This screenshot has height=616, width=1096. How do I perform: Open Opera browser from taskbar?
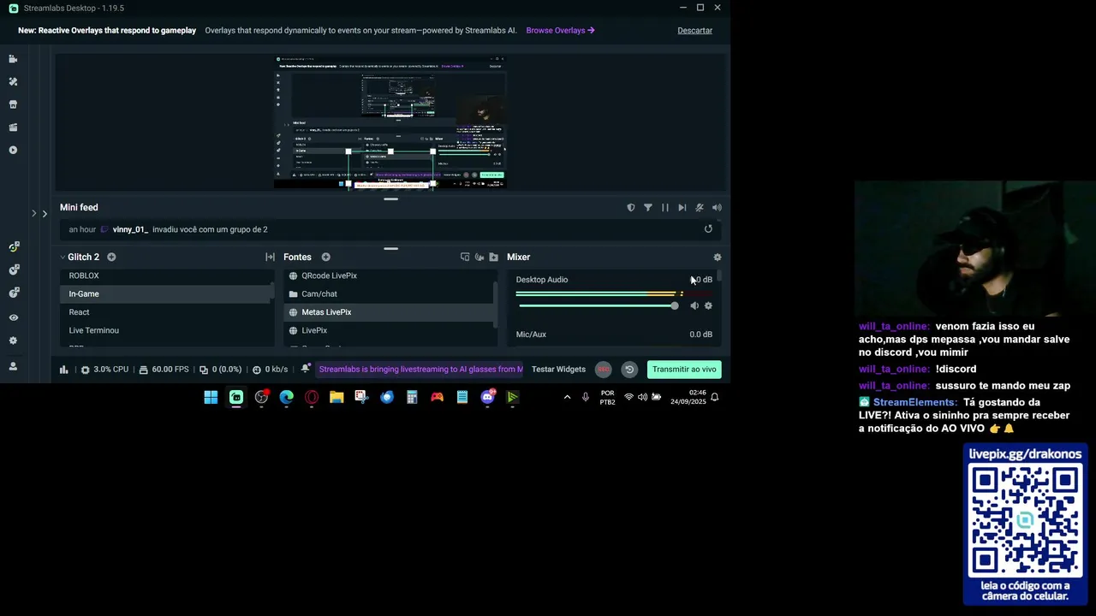[312, 397]
